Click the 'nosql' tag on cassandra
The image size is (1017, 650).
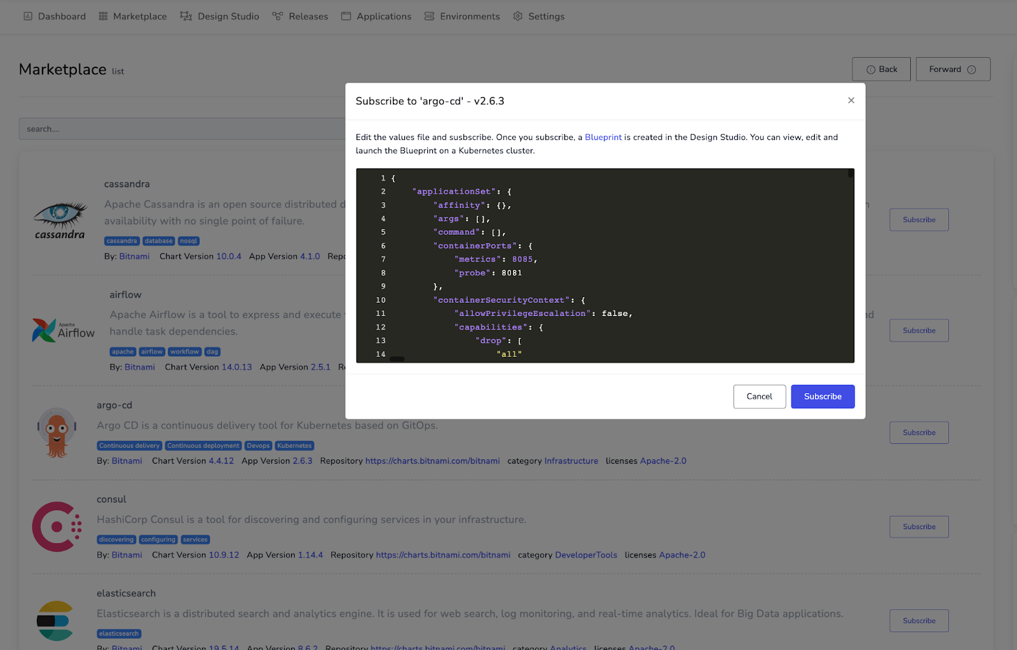pos(189,241)
